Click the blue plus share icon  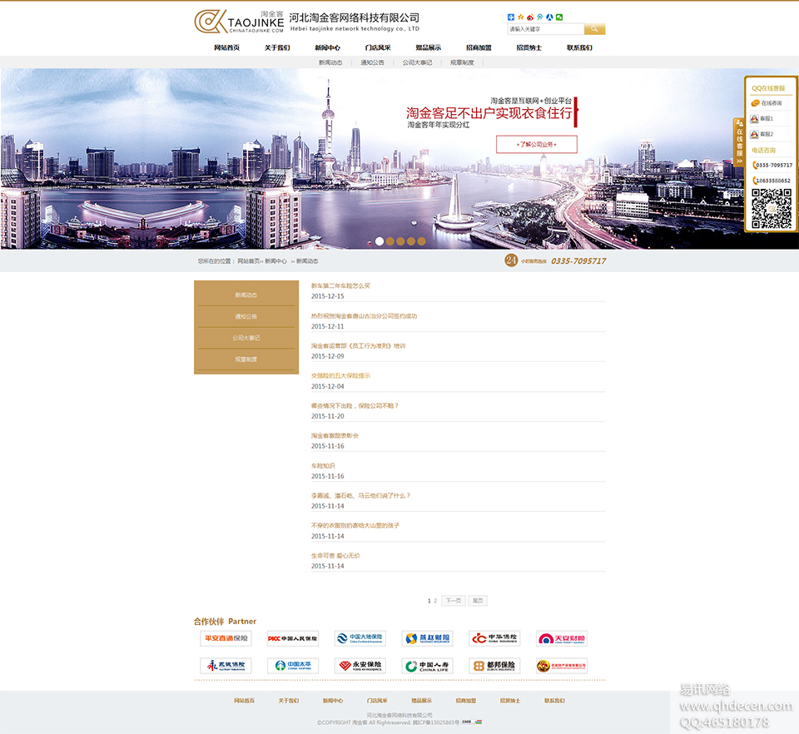point(511,17)
